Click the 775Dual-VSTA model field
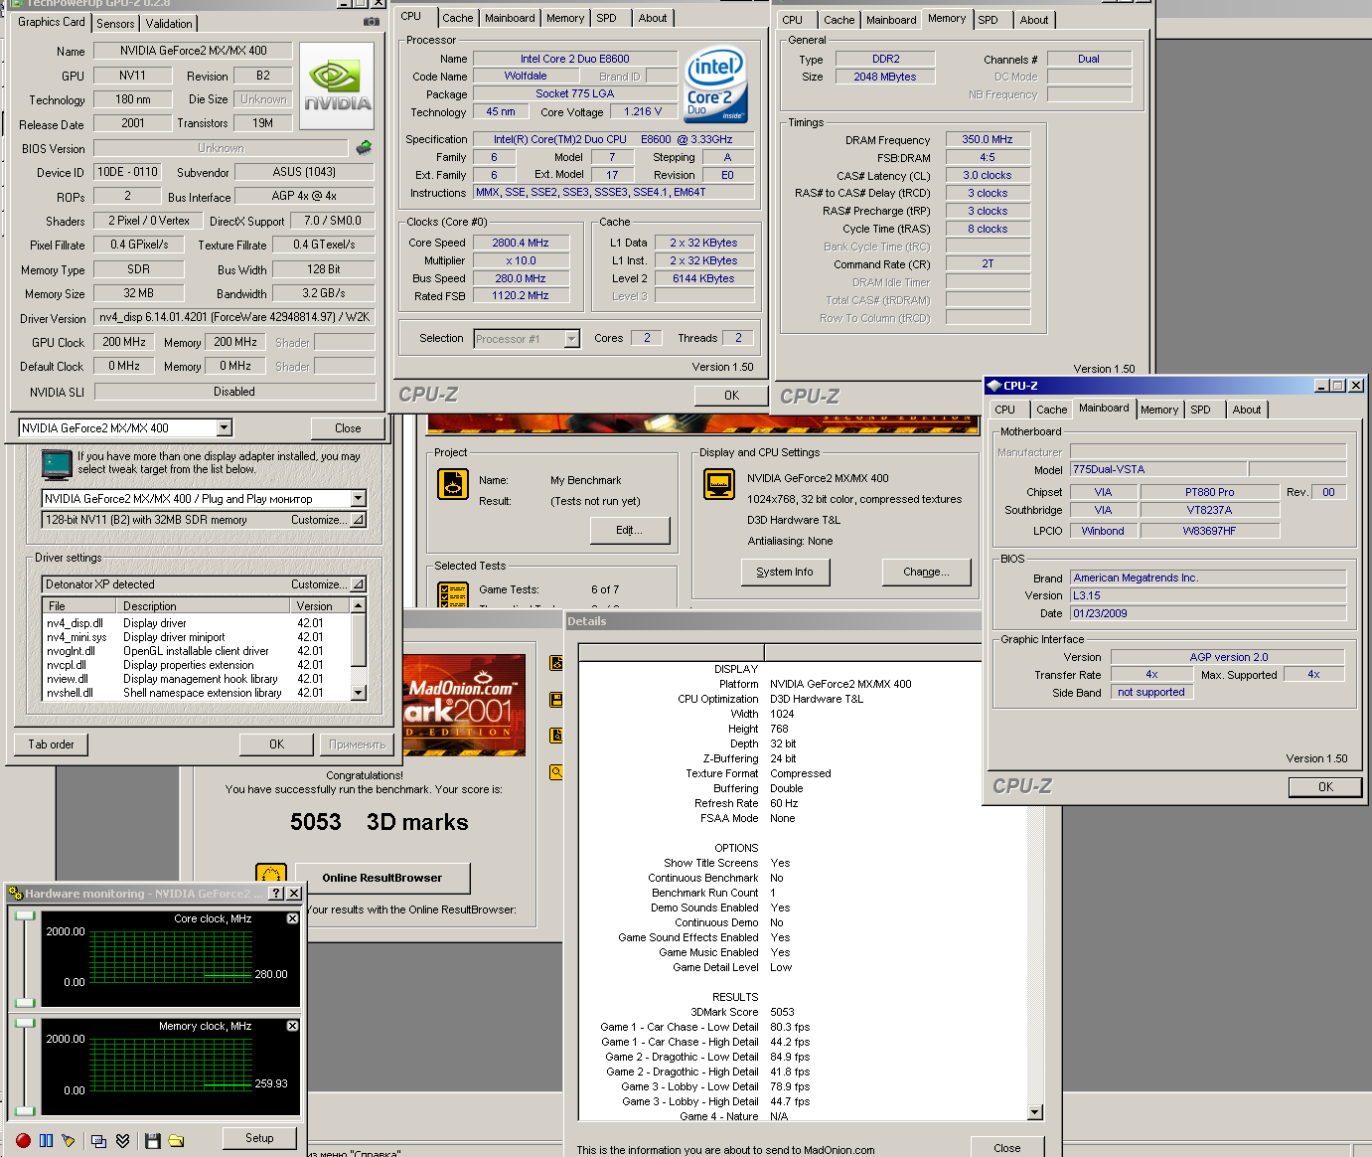 (x=1157, y=469)
